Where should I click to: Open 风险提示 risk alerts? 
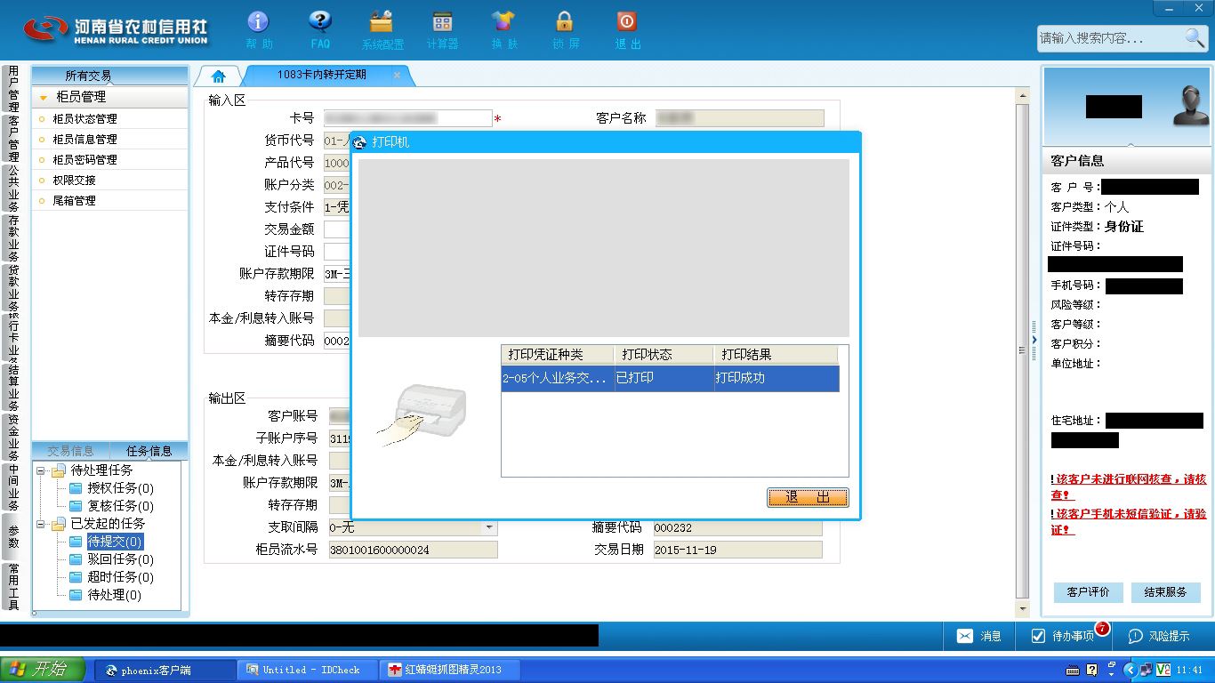click(x=1159, y=636)
